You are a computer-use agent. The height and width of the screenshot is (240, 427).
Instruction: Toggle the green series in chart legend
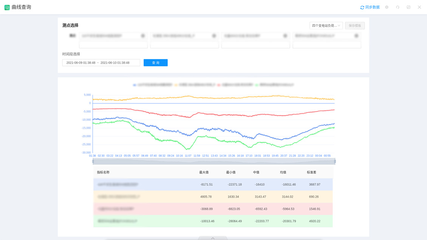point(274,85)
